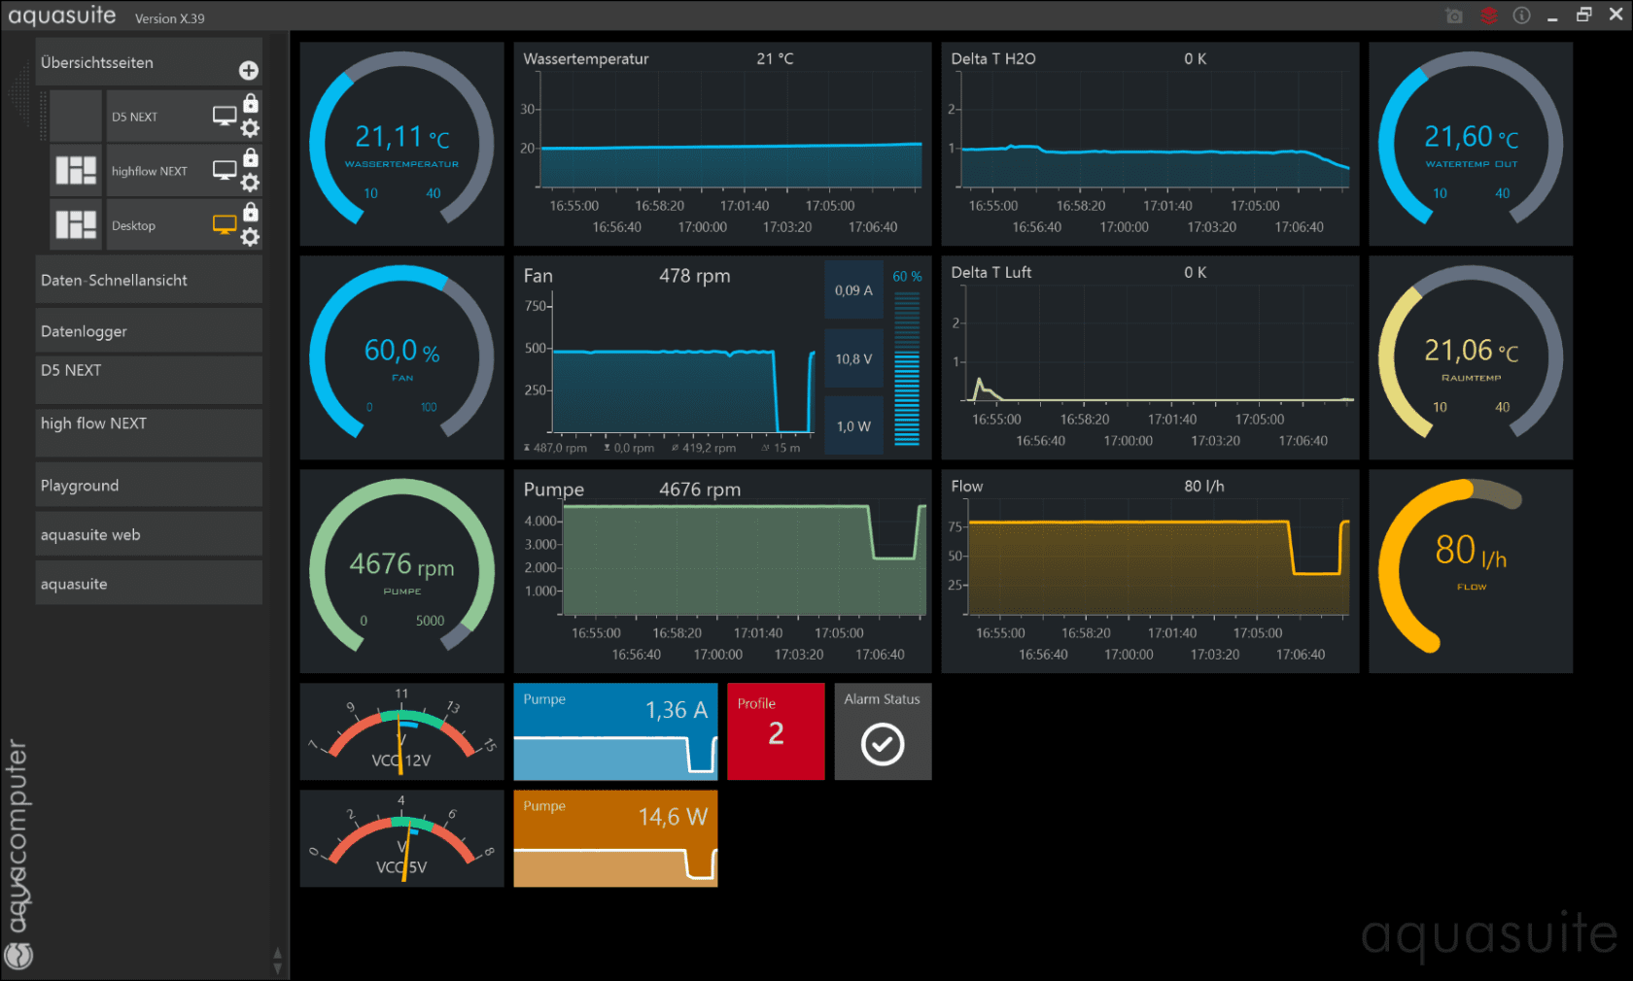Open the info icon in title bar
This screenshot has height=981, width=1633.
tap(1522, 16)
